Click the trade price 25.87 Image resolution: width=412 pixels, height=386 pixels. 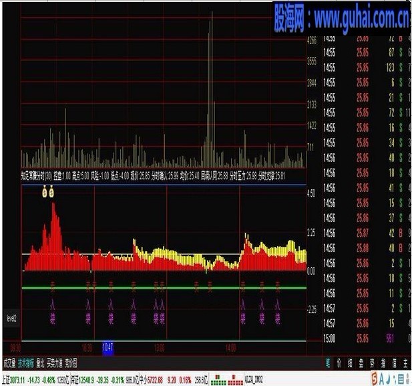point(363,233)
